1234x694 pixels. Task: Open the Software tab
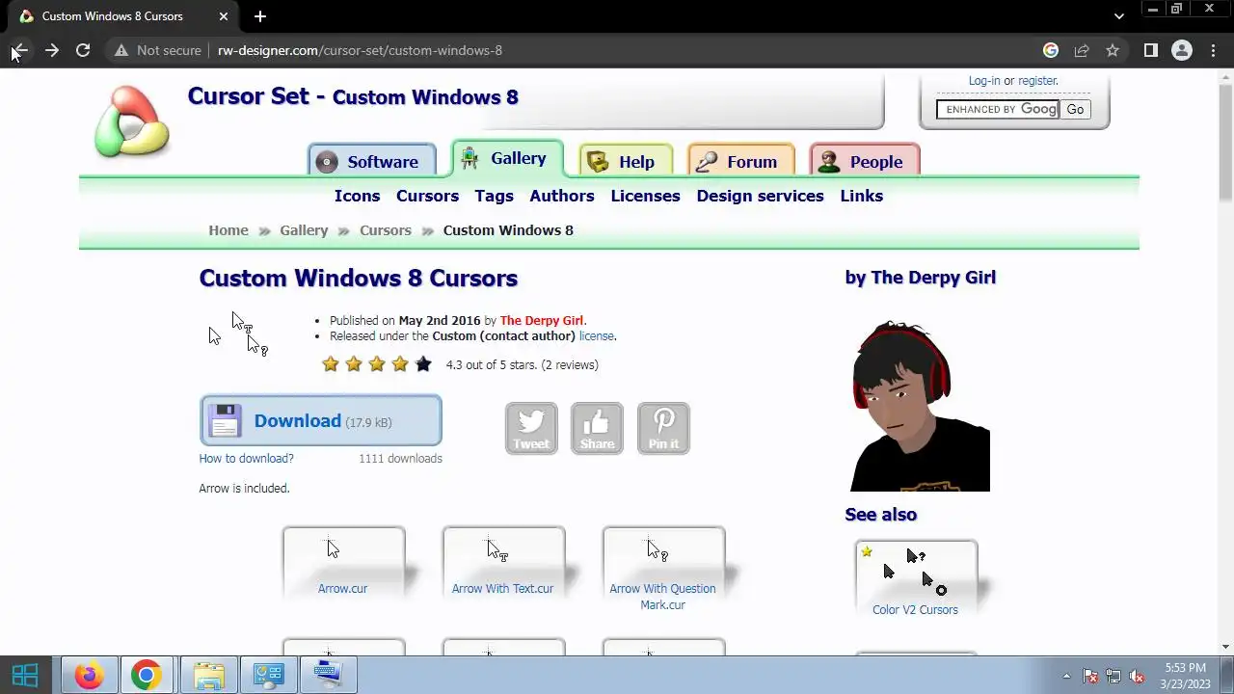coord(371,161)
